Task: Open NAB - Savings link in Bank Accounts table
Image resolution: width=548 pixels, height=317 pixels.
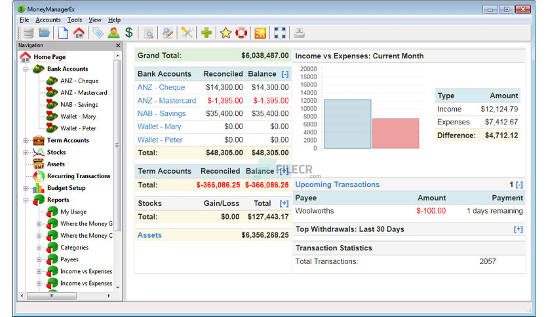Action: coord(161,113)
